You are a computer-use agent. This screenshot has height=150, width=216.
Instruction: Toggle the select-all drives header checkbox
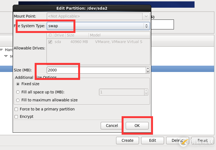pos(50,35)
